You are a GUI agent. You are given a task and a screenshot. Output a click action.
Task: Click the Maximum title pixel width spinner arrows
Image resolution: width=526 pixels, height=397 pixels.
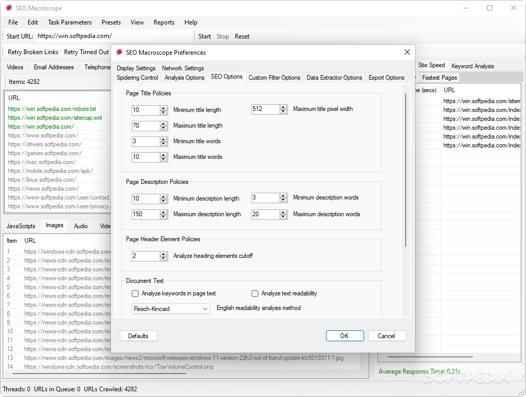tap(283, 109)
